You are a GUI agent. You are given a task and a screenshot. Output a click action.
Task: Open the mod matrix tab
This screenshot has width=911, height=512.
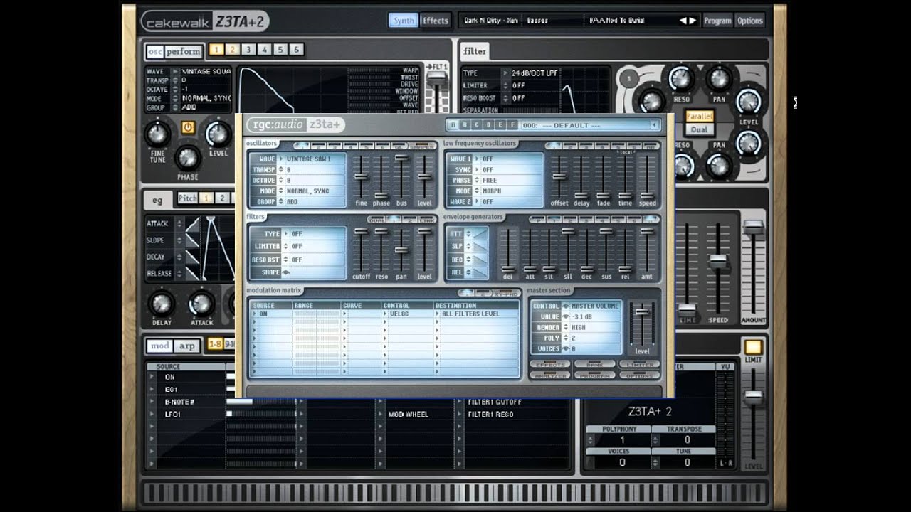pos(159,346)
